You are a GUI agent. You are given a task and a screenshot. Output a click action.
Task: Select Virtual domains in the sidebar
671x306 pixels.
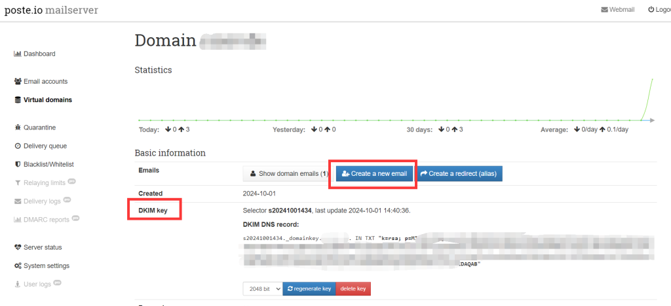point(43,100)
